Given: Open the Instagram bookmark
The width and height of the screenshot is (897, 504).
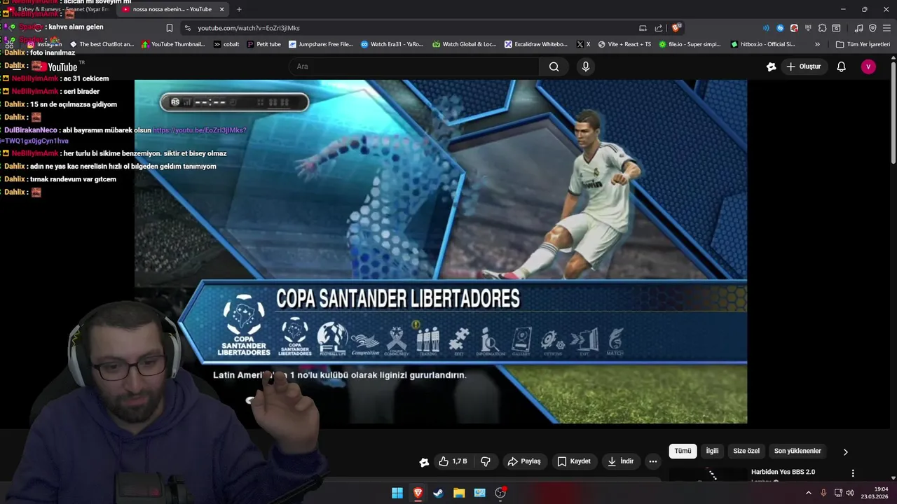Looking at the screenshot, I should coord(44,44).
